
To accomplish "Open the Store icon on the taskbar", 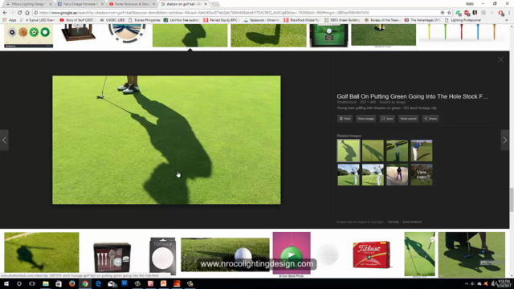I will click(59, 283).
